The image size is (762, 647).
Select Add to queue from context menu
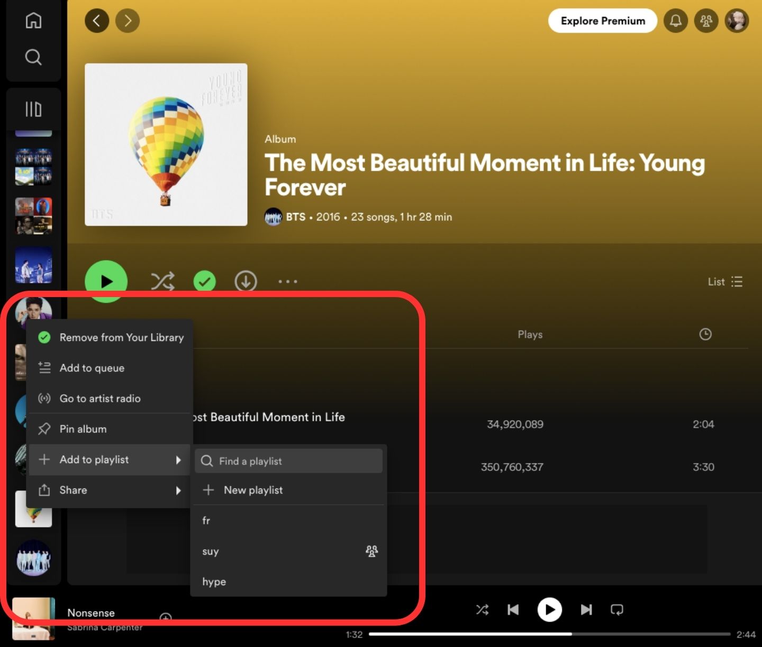click(92, 368)
